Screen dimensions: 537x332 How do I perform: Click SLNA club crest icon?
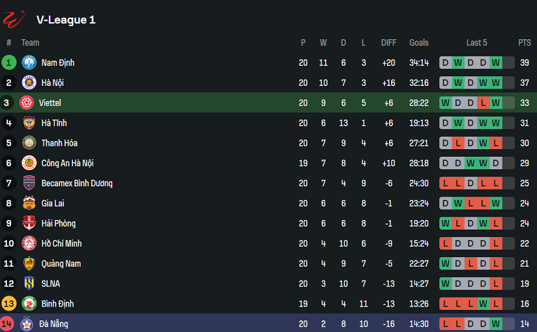(28, 283)
